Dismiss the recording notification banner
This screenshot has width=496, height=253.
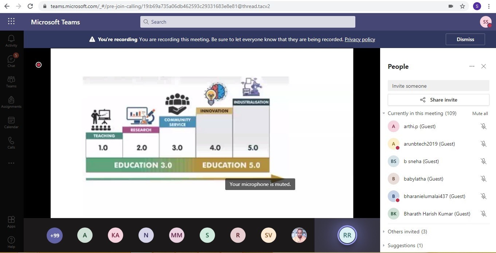click(x=465, y=39)
